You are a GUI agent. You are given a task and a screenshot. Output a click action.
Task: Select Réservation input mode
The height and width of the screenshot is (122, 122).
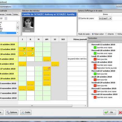click(93, 34)
